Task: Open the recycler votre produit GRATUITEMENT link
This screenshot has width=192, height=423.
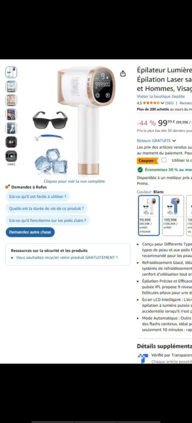Action: point(67,258)
